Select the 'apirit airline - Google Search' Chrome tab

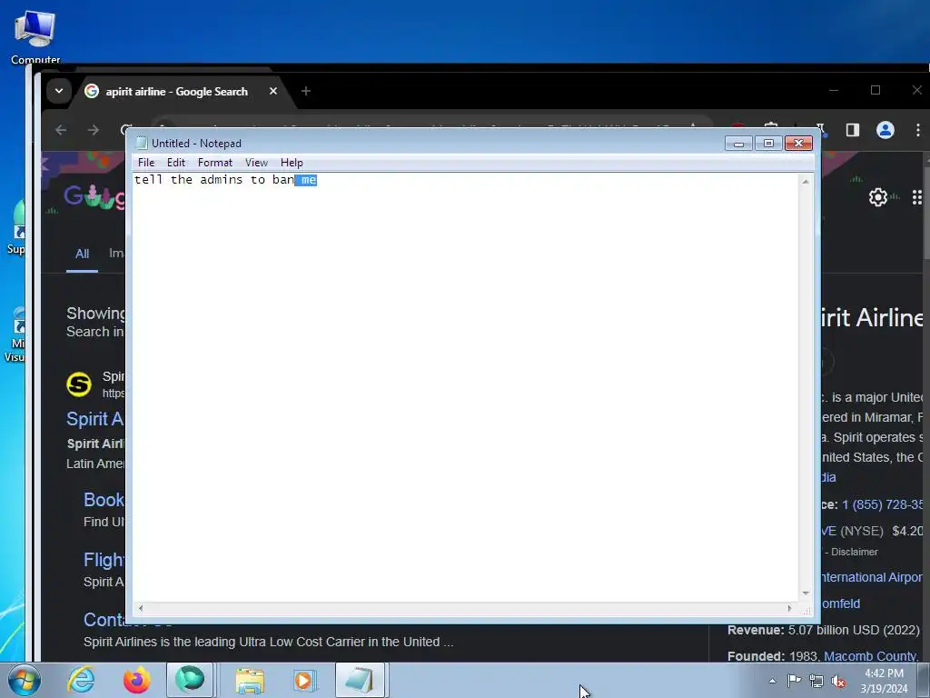(x=177, y=92)
